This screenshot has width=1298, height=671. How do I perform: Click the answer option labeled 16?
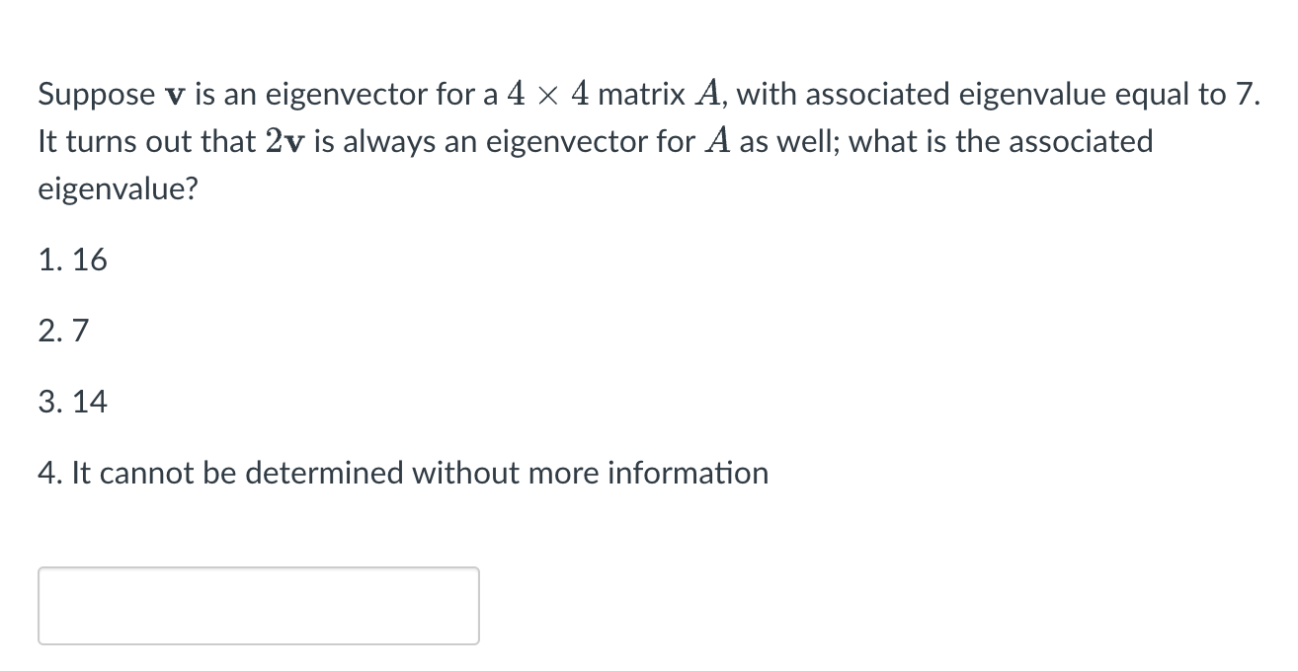89,260
